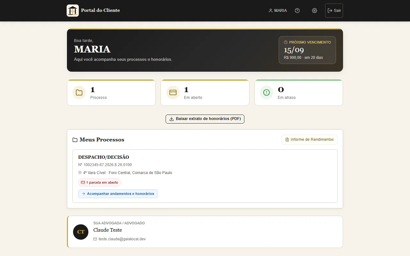This screenshot has width=410, height=256.
Task: Click the 1 parcela em aberto badge
Action: click(100, 182)
